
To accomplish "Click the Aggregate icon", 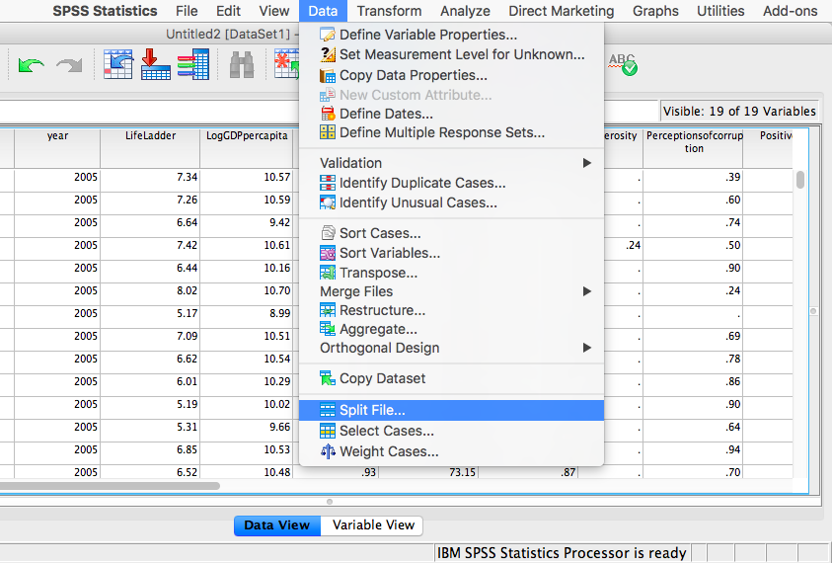I will click(x=328, y=329).
